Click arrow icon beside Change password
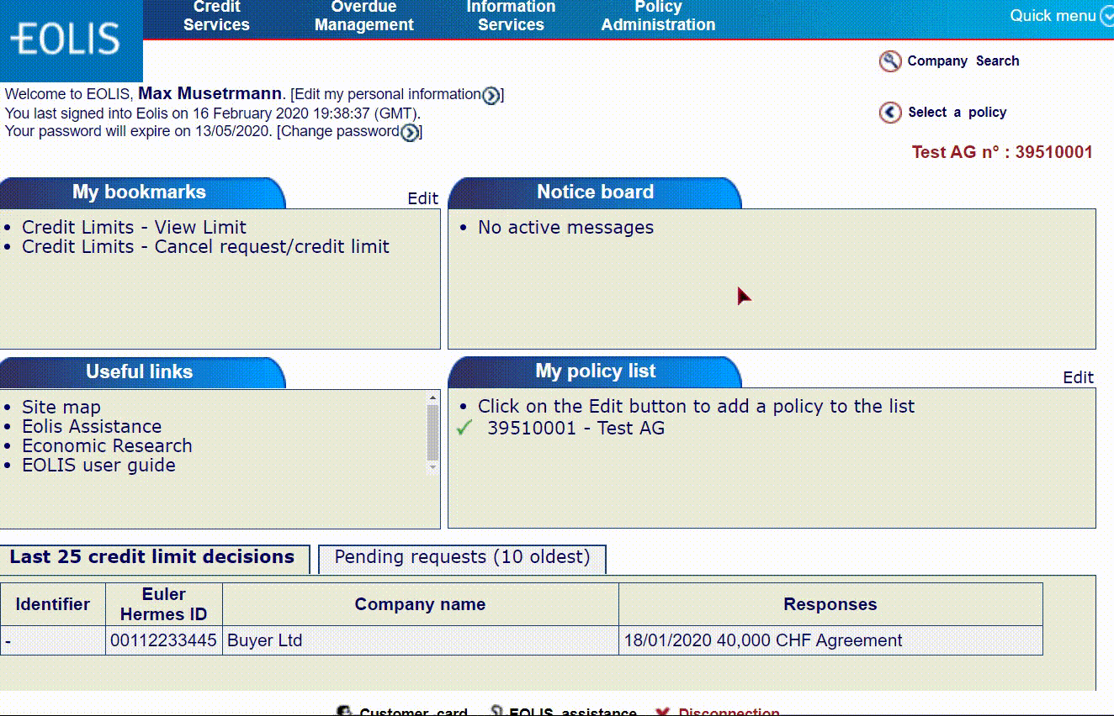This screenshot has width=1114, height=716. tap(409, 133)
